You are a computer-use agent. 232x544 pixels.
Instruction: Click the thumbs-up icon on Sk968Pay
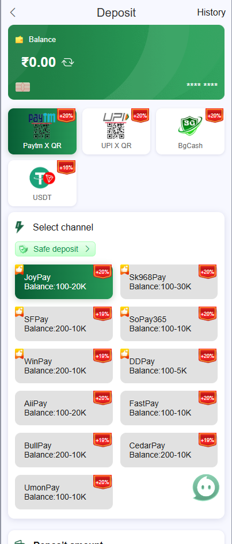point(124,269)
